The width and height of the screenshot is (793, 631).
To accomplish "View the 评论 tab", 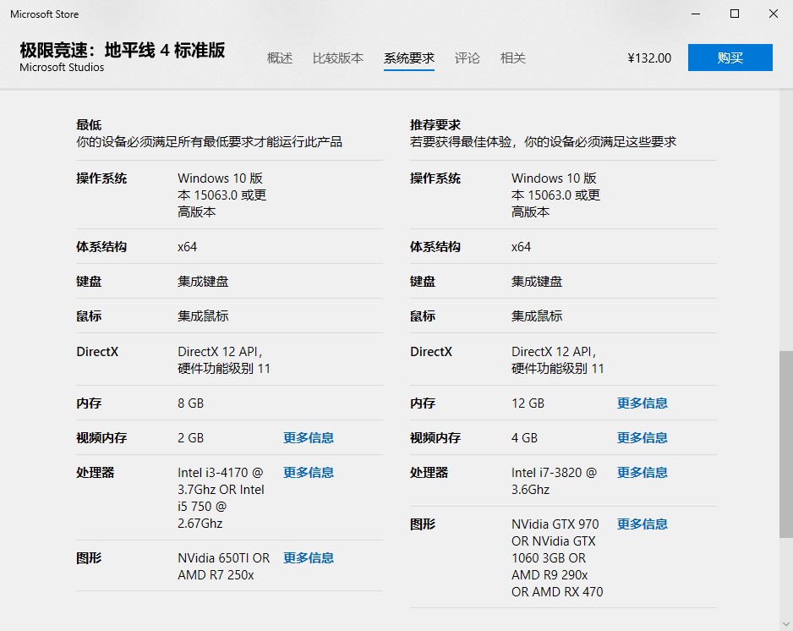I will 468,58.
